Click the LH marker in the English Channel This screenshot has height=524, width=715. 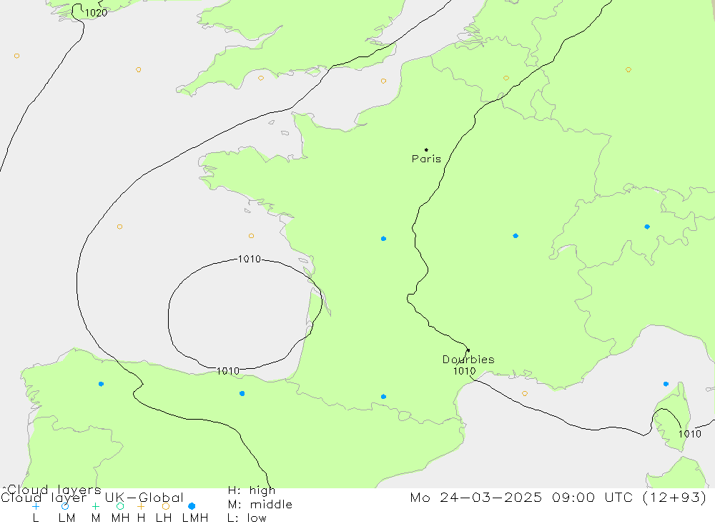tap(383, 81)
